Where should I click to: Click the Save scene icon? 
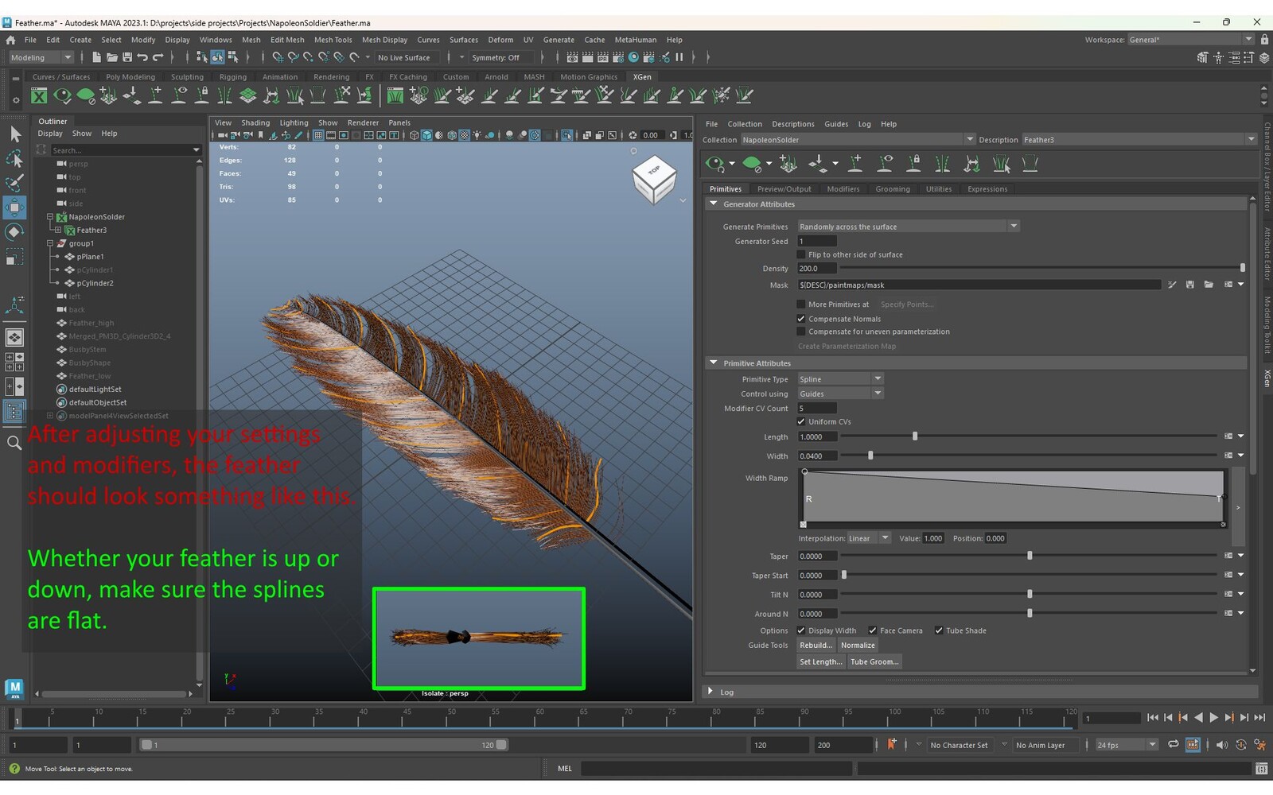point(127,57)
